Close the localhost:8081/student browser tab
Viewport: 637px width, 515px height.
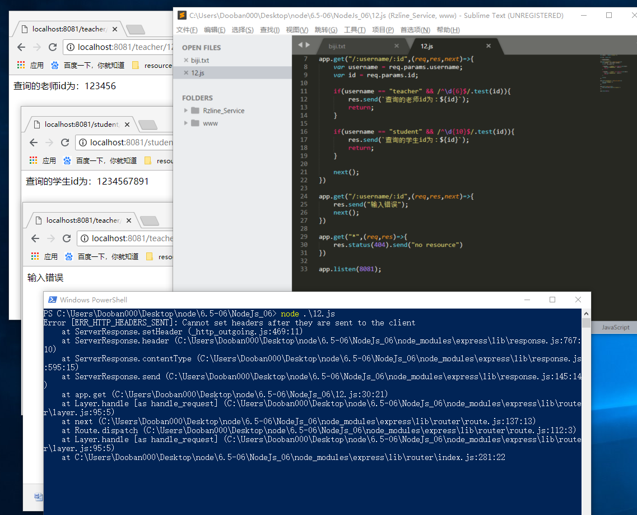click(127, 125)
